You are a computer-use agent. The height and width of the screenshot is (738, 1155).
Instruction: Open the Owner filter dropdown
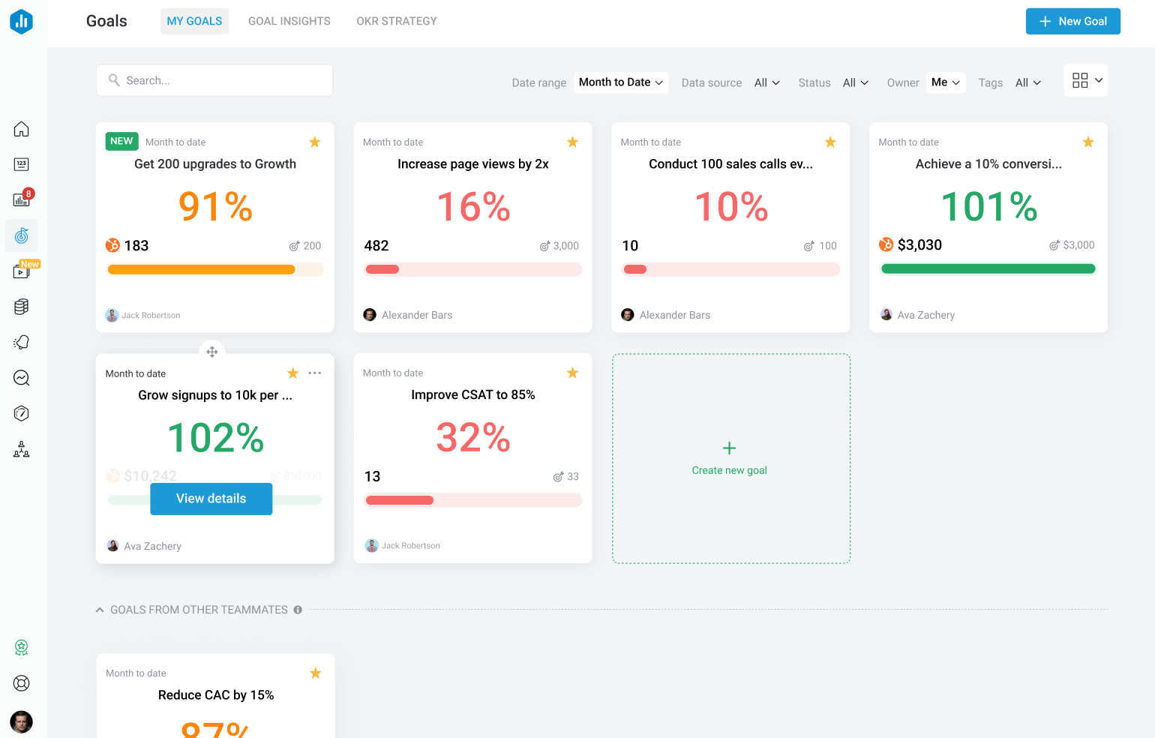pyautogui.click(x=945, y=82)
